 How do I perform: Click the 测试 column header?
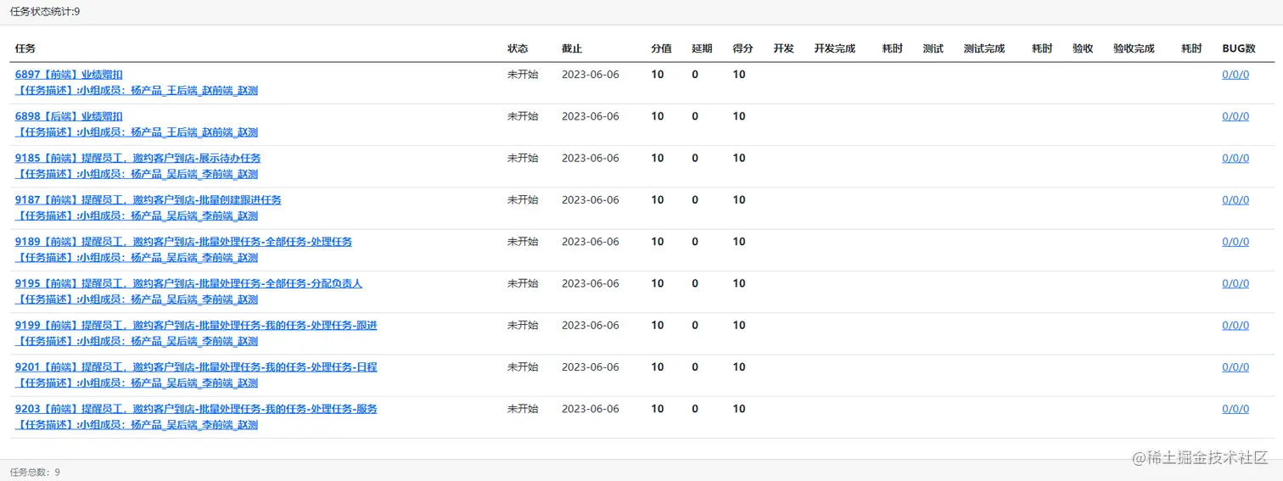(x=933, y=49)
